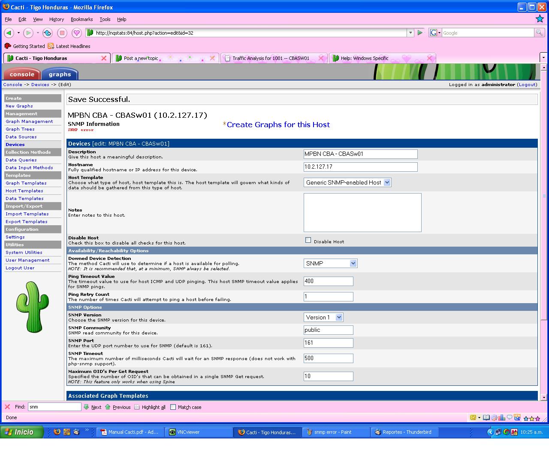The image size is (549, 459).
Task: Toggle the Match case checkbox
Action: (173, 407)
